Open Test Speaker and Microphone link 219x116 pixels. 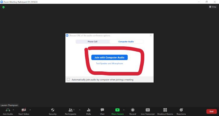[x=109, y=64]
